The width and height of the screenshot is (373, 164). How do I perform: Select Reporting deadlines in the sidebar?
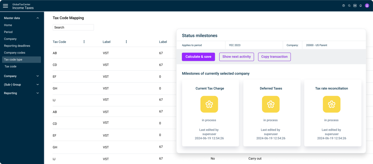pos(17,46)
